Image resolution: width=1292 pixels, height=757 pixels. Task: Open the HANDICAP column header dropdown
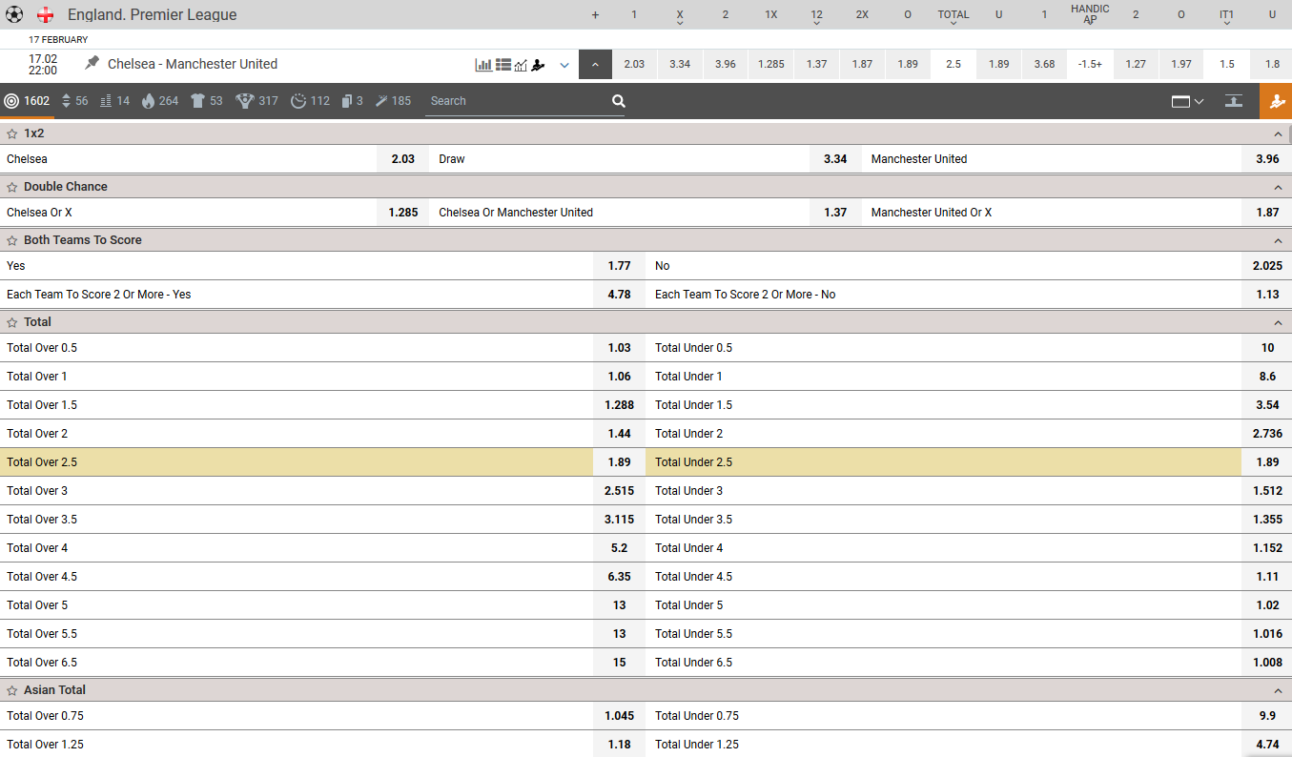[x=1090, y=14]
